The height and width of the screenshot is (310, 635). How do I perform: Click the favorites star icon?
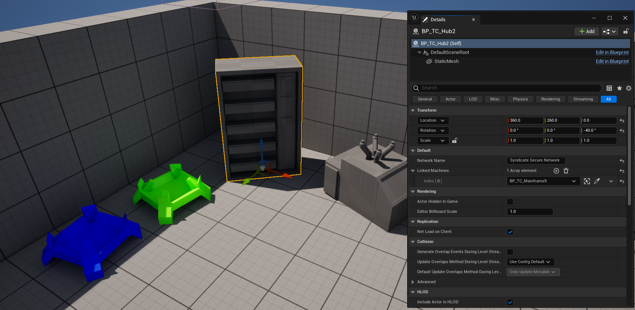(x=619, y=88)
